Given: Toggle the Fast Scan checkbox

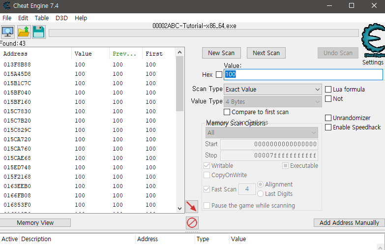Looking at the screenshot, I should pyautogui.click(x=207, y=189).
